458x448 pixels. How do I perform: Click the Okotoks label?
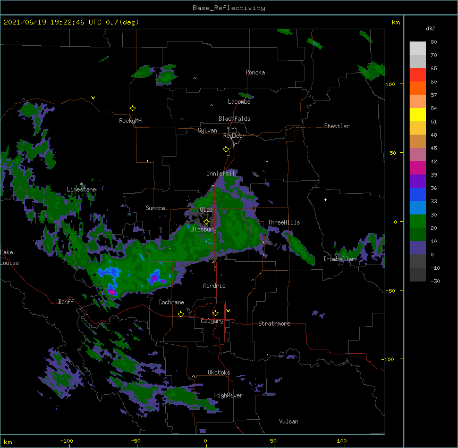tap(219, 372)
